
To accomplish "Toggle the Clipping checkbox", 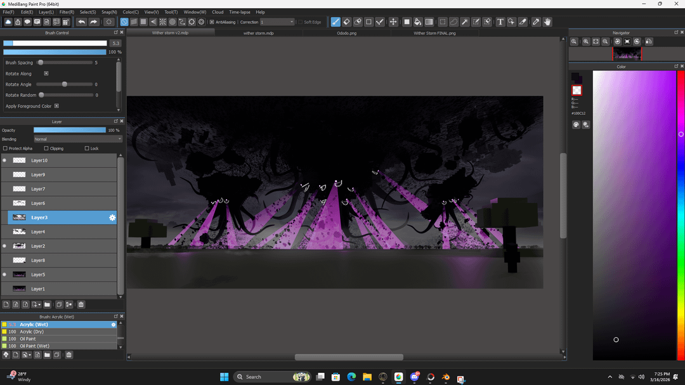I will click(x=46, y=148).
